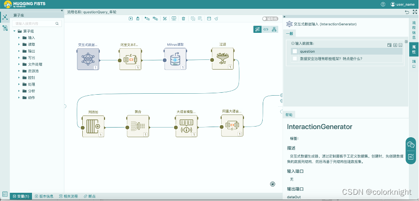Expand the 读取 folder

tap(19, 44)
